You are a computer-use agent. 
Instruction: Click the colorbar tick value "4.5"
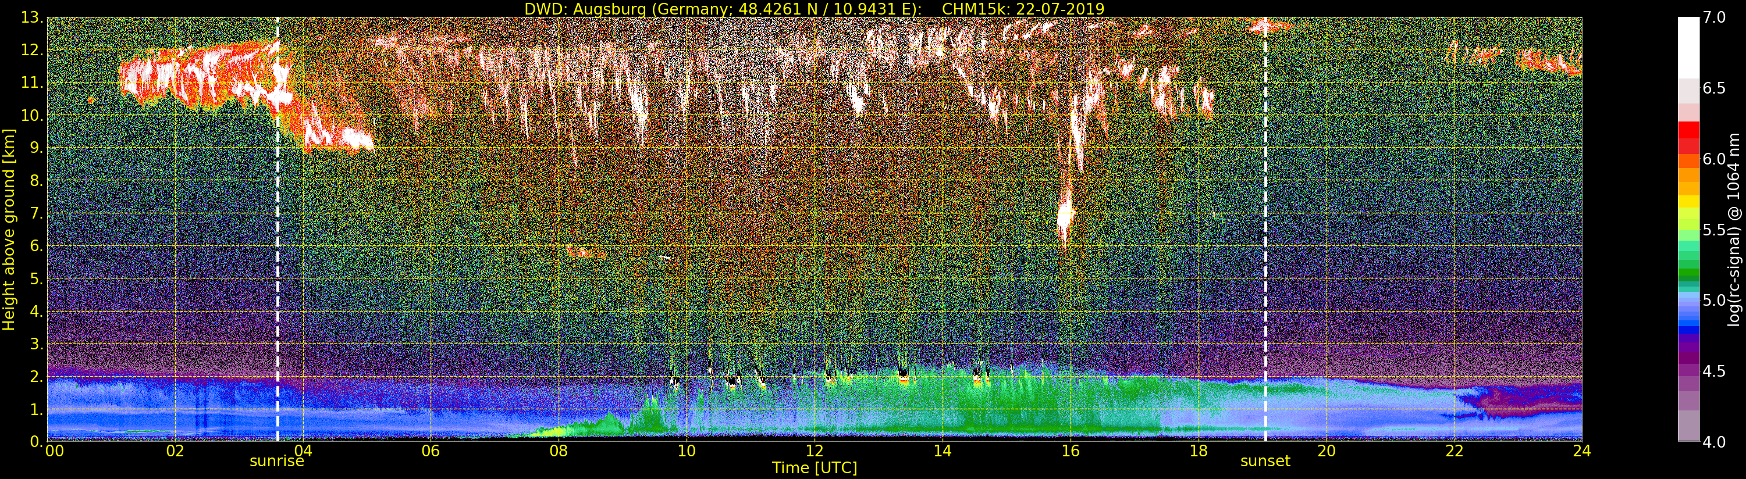[x=1714, y=371]
